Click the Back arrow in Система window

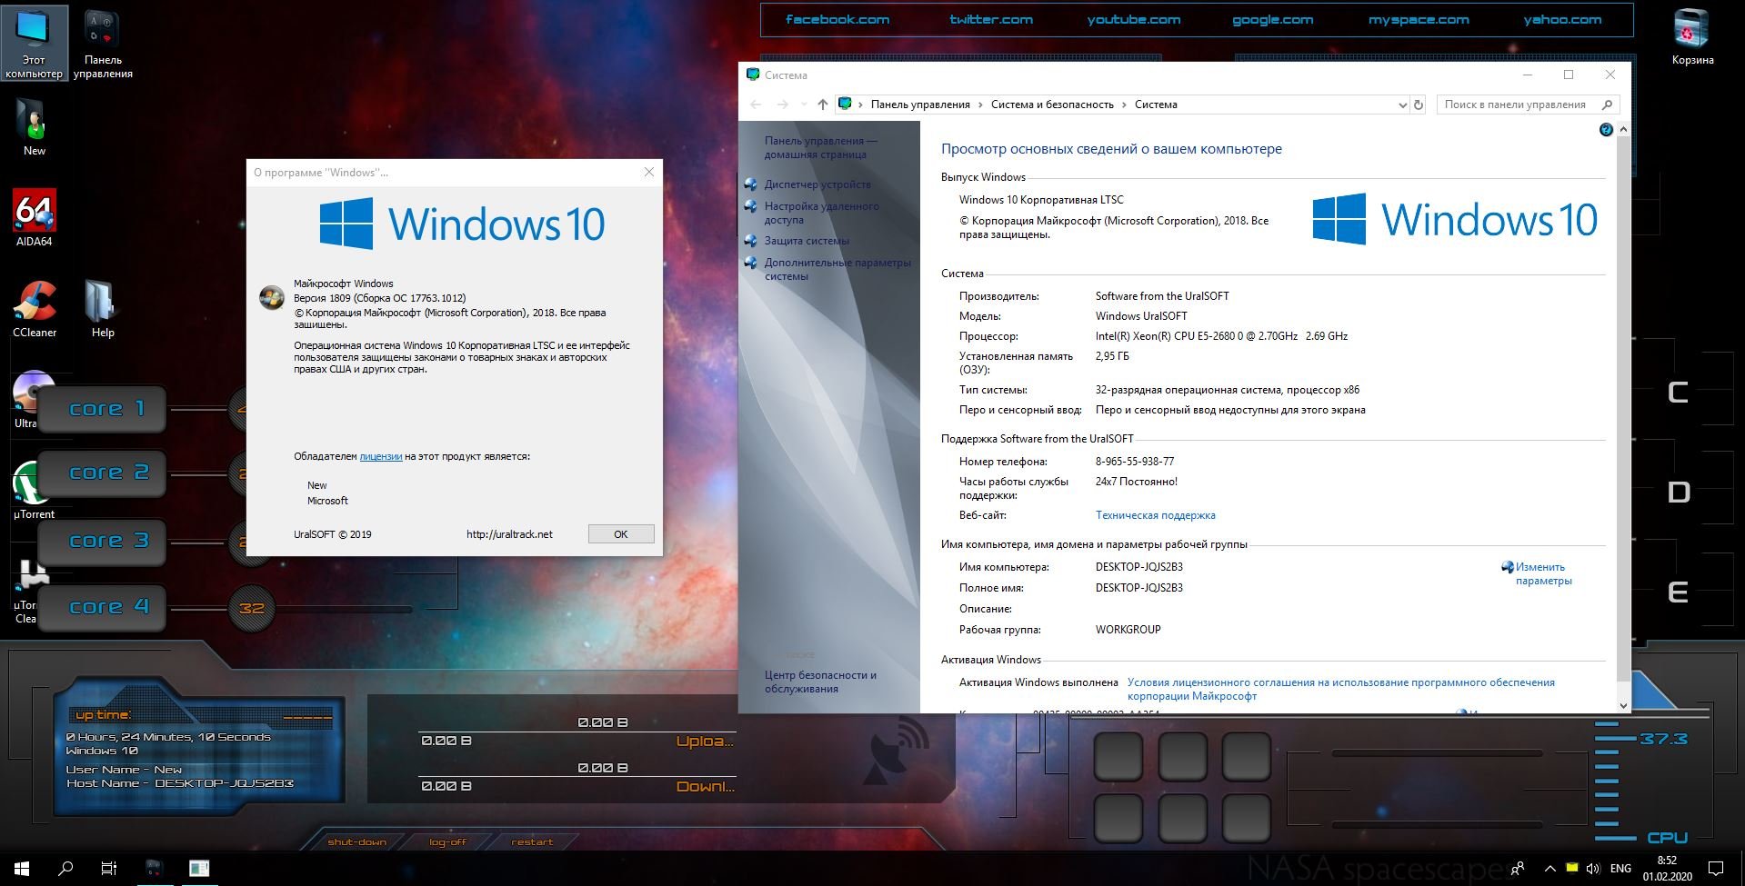(756, 105)
